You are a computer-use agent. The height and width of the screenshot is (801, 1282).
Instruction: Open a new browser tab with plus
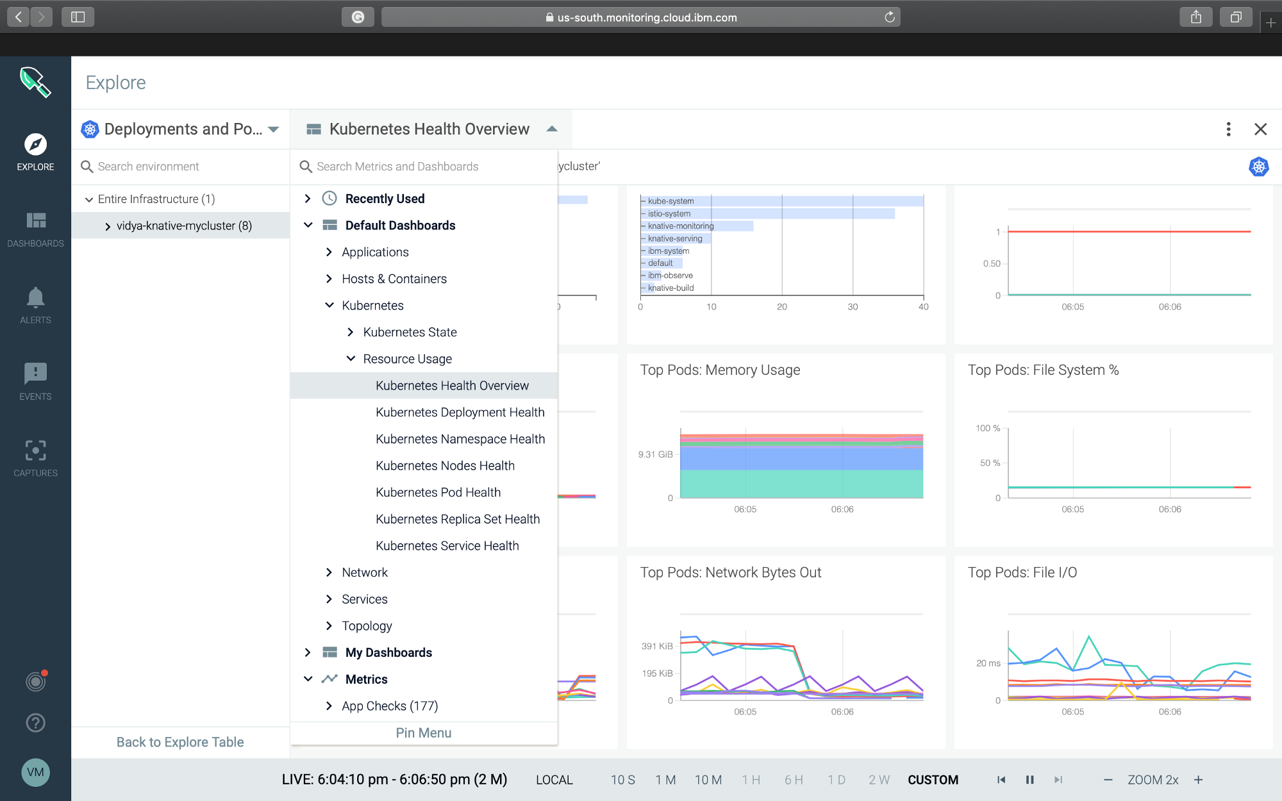pos(1270,23)
